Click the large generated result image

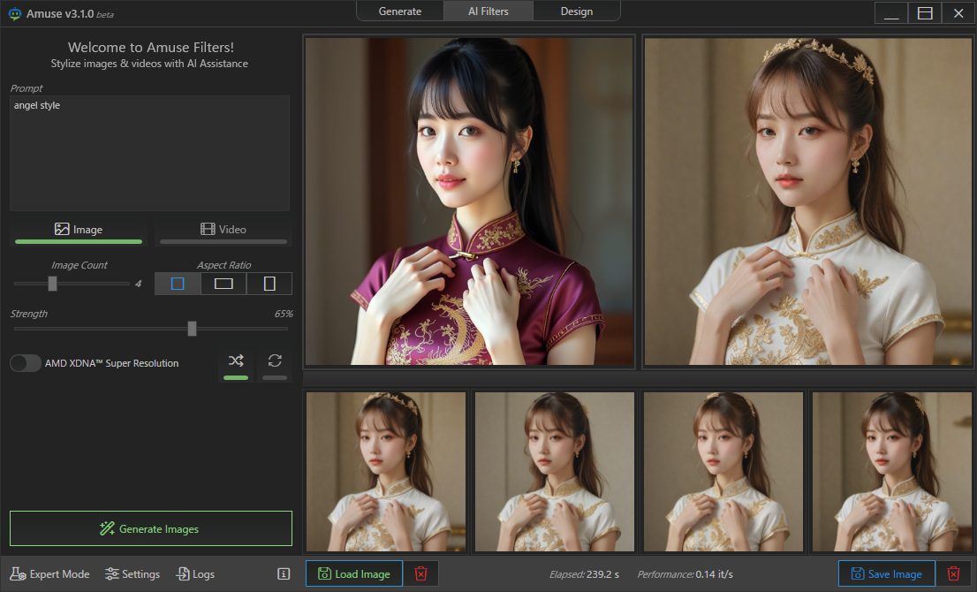pos(808,201)
